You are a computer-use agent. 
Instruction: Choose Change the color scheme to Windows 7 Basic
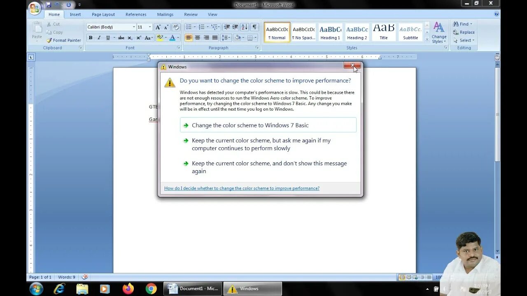pos(268,125)
